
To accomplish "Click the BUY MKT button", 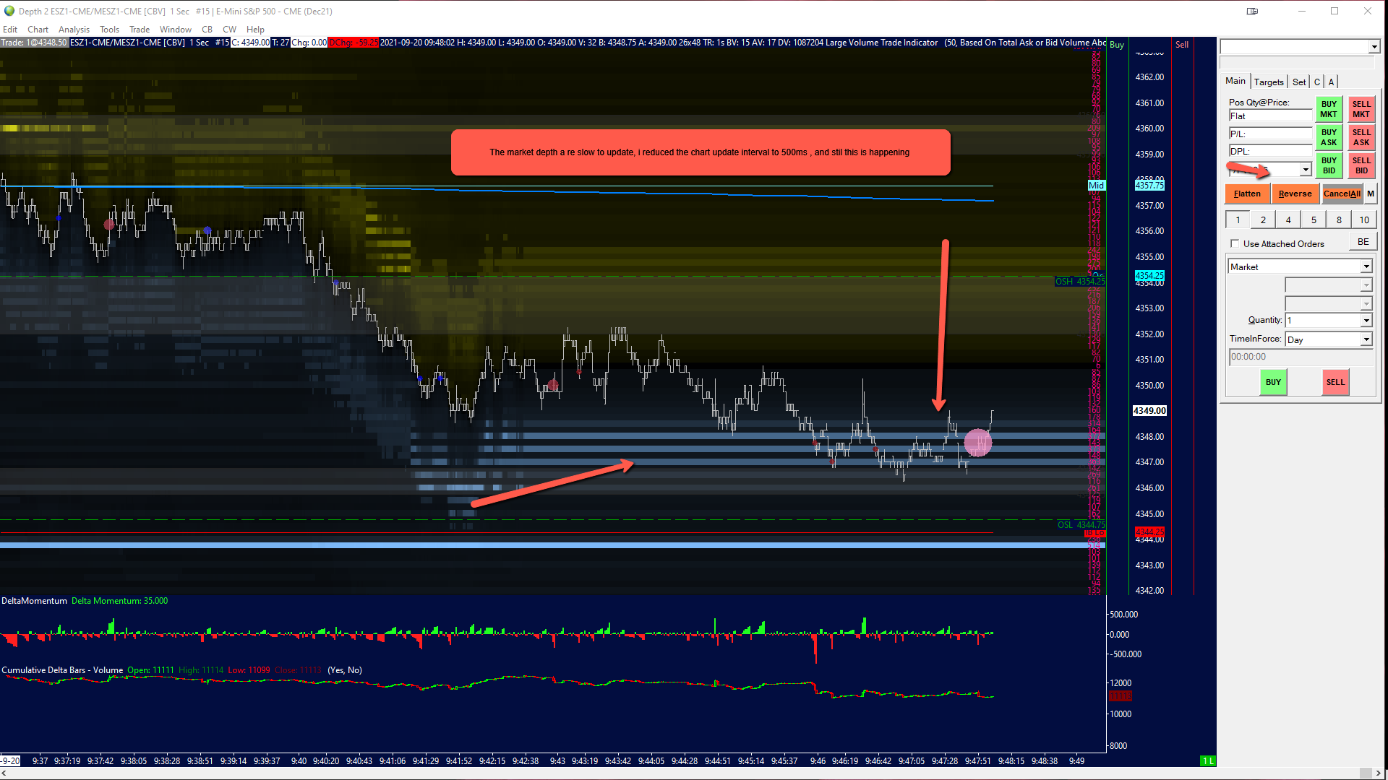I will tap(1329, 109).
